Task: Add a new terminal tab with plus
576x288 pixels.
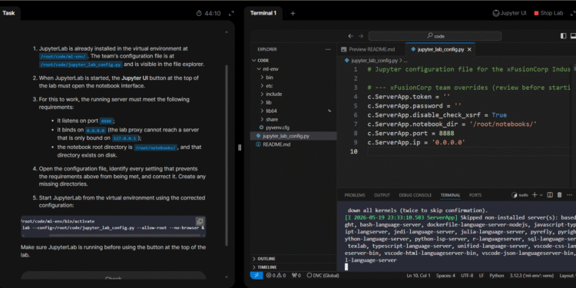Action: [293, 13]
